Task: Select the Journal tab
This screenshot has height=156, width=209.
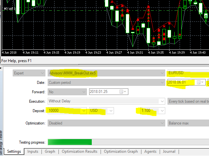Action: click(169, 151)
